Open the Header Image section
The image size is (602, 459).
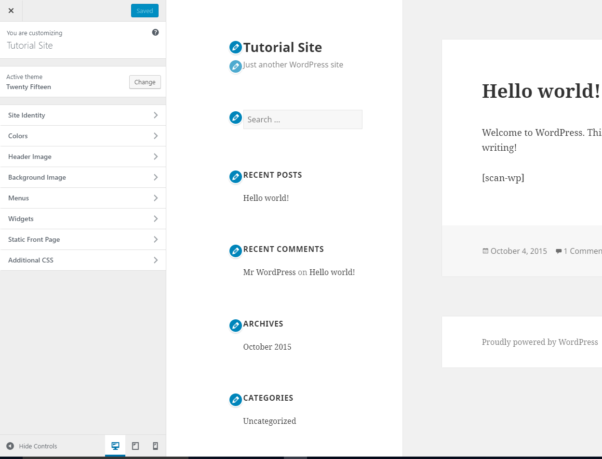83,157
